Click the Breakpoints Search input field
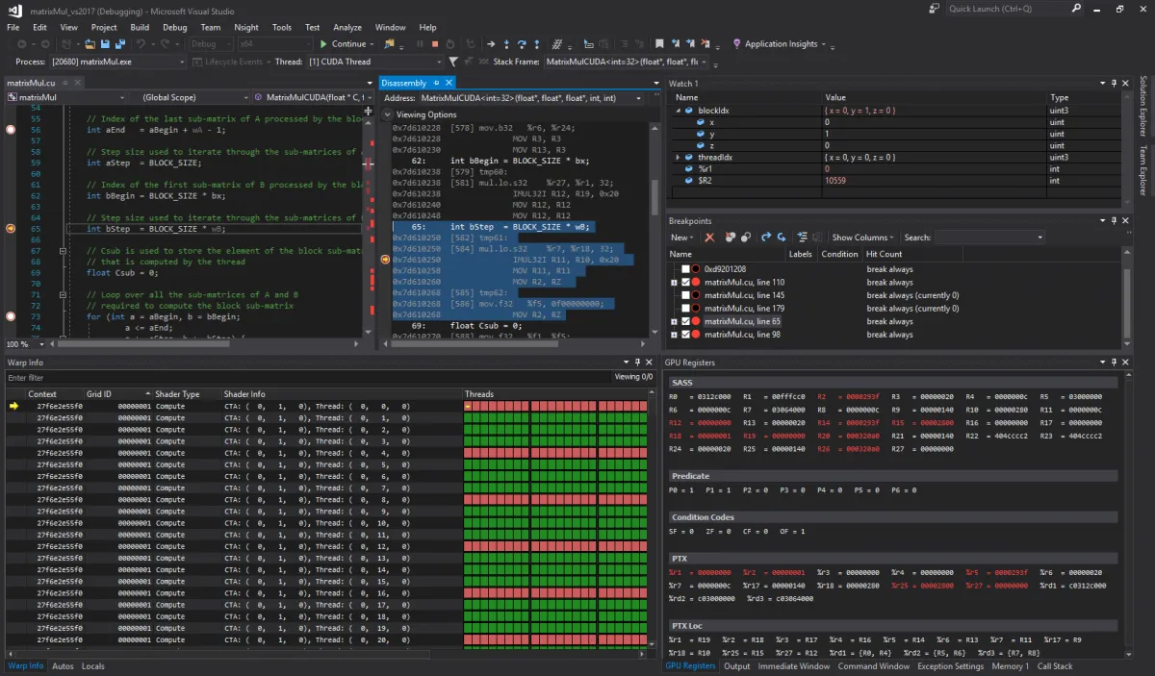Screen dimensions: 1155x676 [989, 238]
